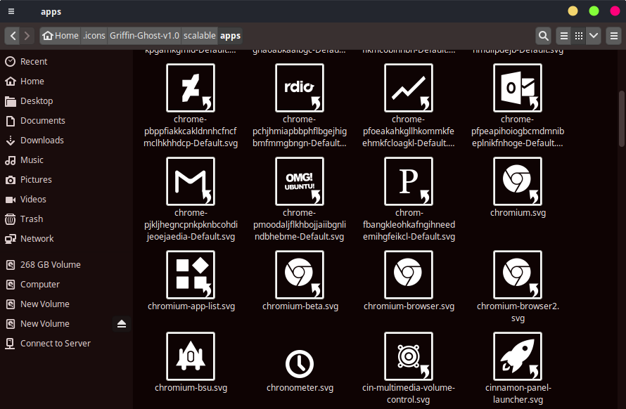Click the chromium-browser.svg file name
The image size is (626, 409).
click(x=409, y=306)
